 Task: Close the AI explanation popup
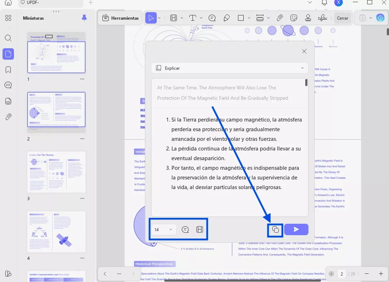304,51
